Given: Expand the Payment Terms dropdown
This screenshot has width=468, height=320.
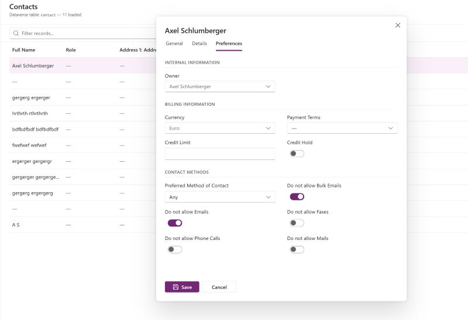Looking at the screenshot, I should point(342,128).
